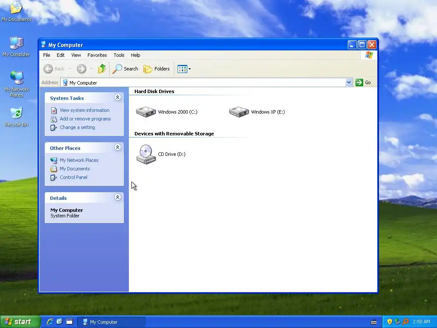Click the Start button
The height and width of the screenshot is (328, 437).
coord(20,322)
